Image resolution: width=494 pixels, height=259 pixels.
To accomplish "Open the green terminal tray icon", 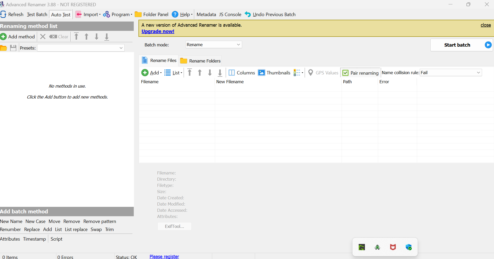I will click(362, 247).
